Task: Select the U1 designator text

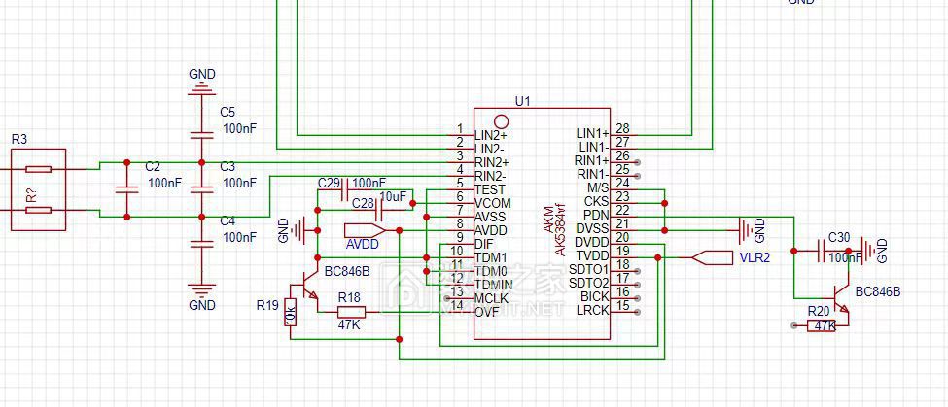Action: [523, 101]
